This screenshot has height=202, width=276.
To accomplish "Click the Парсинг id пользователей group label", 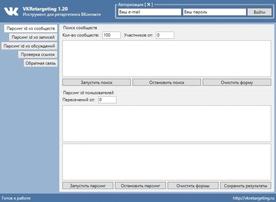I will 88,93.
